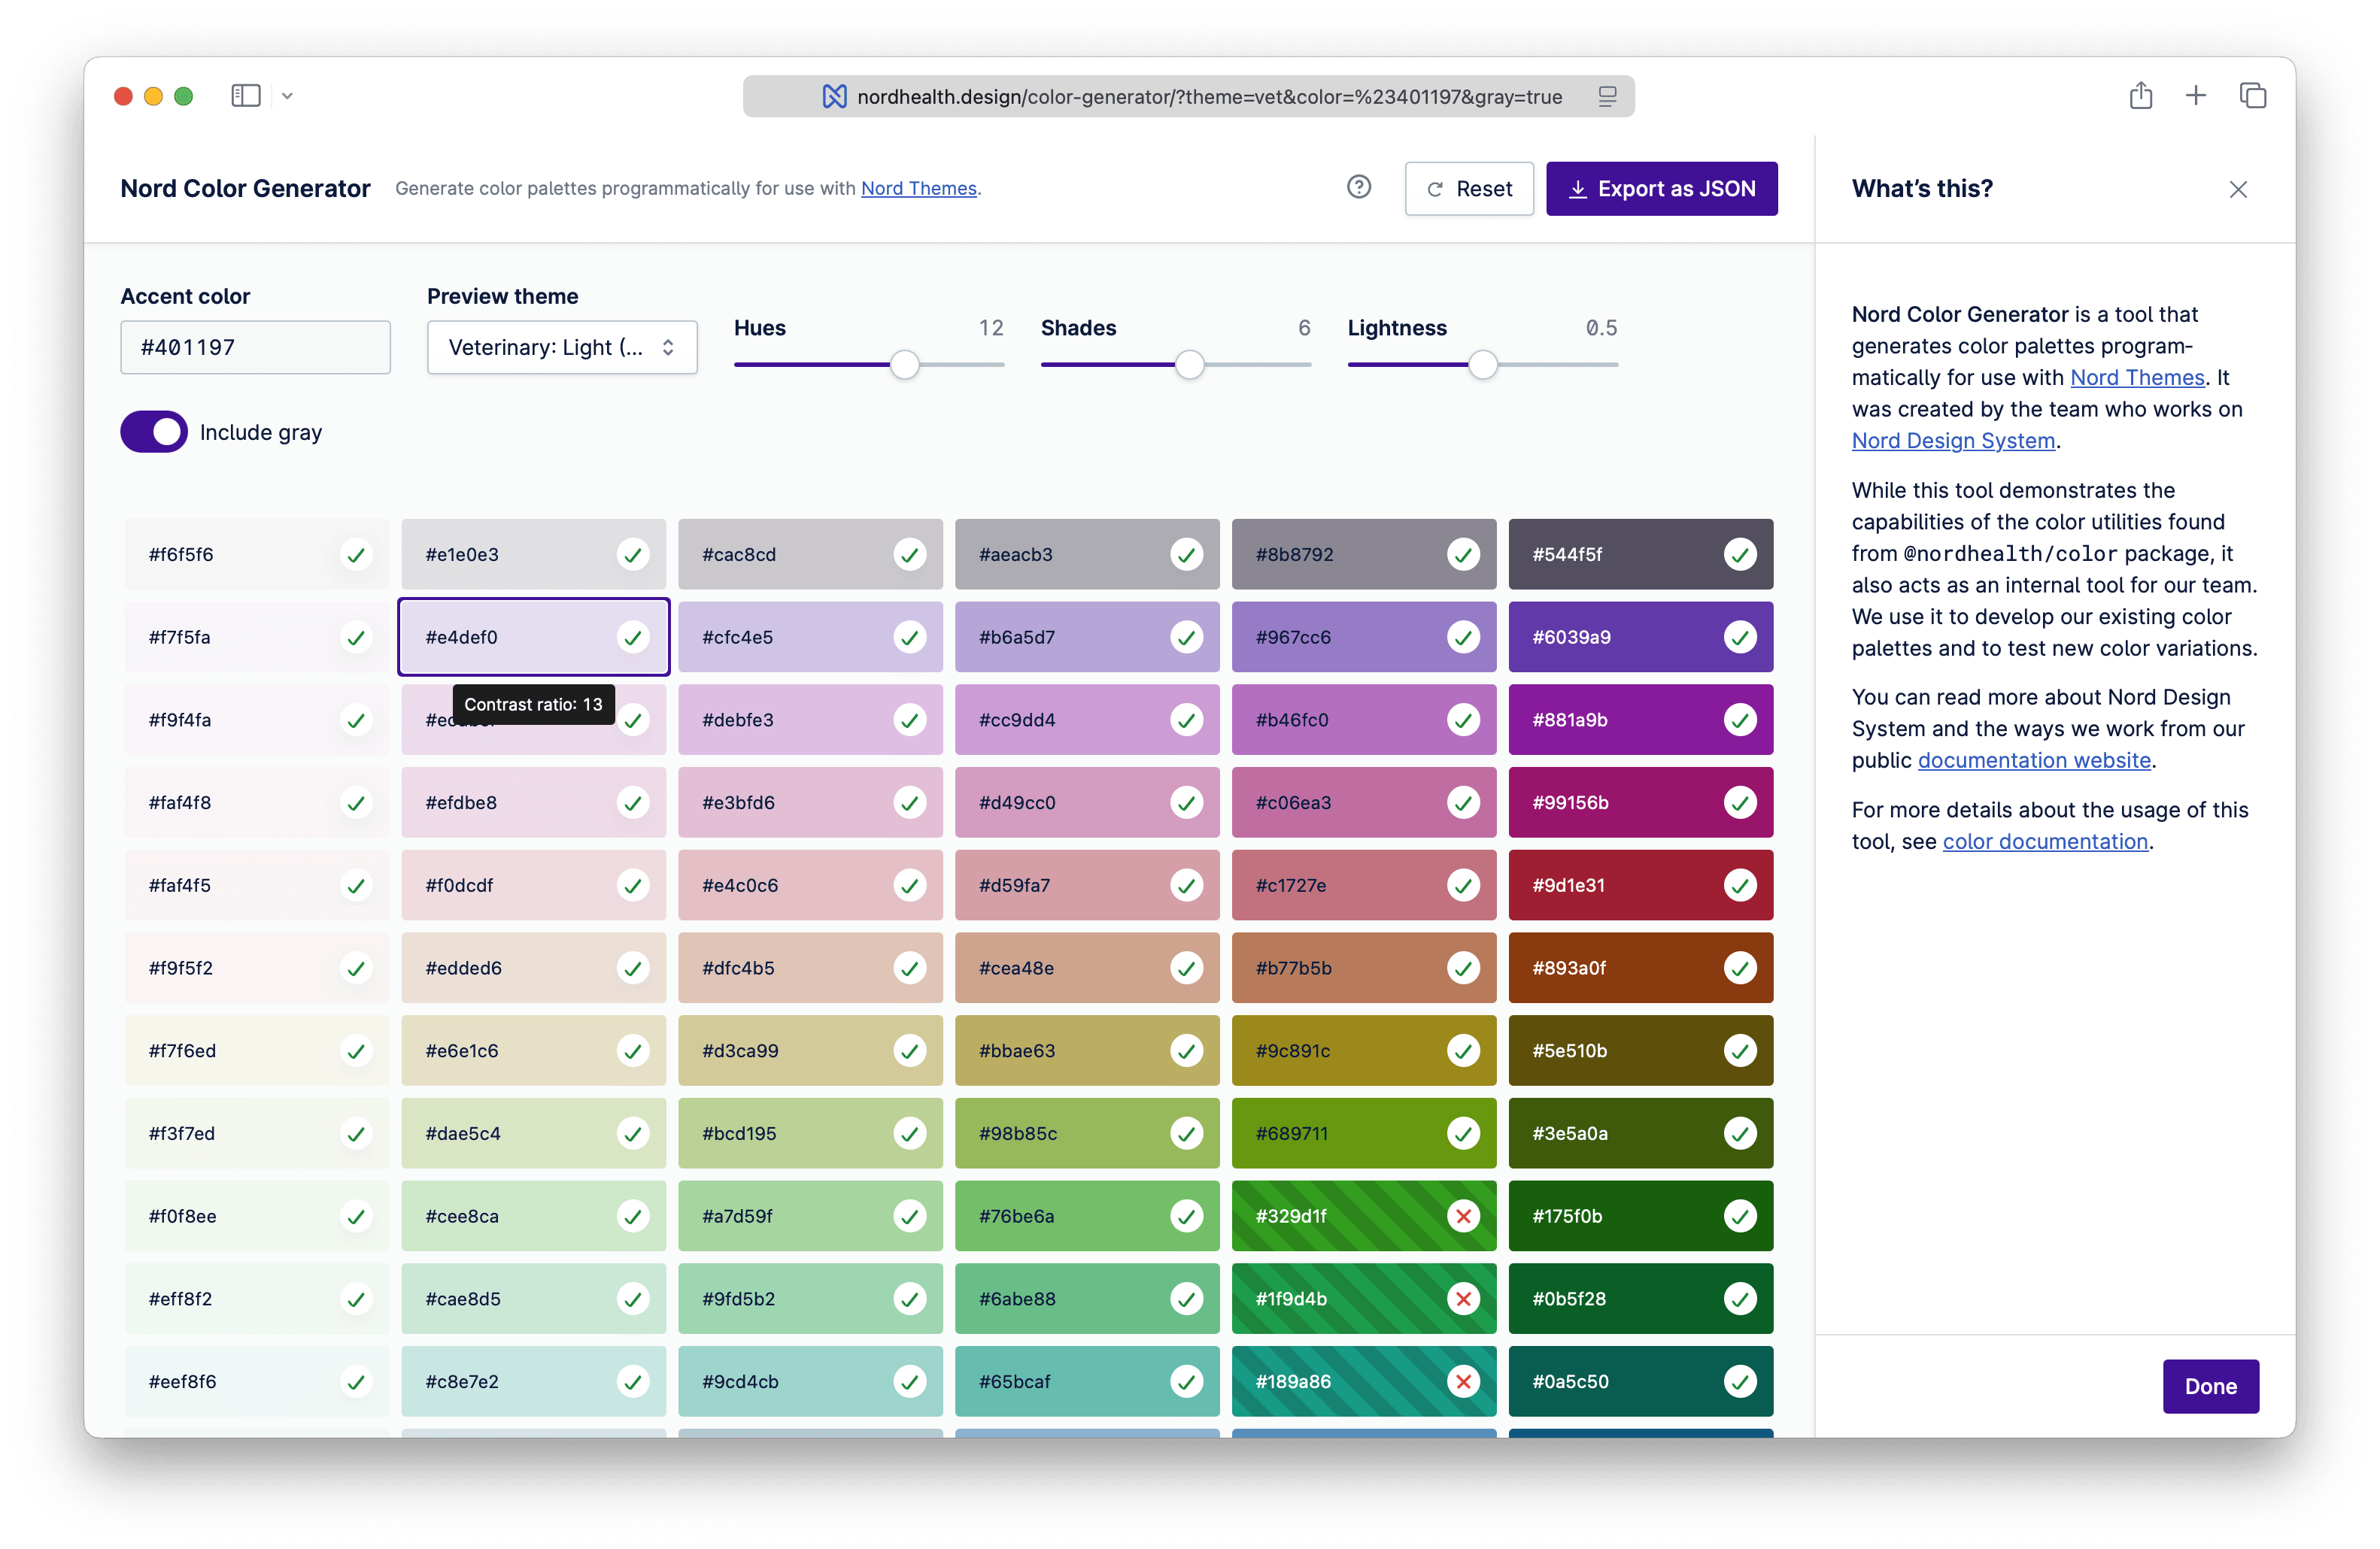Select the #cea48e color swatch
This screenshot has width=2380, height=1549.
1087,969
